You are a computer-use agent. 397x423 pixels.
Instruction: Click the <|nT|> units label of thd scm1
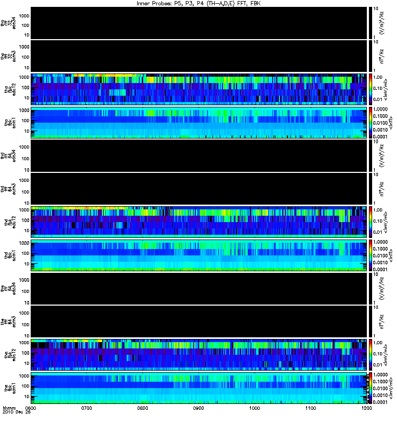tap(391, 255)
